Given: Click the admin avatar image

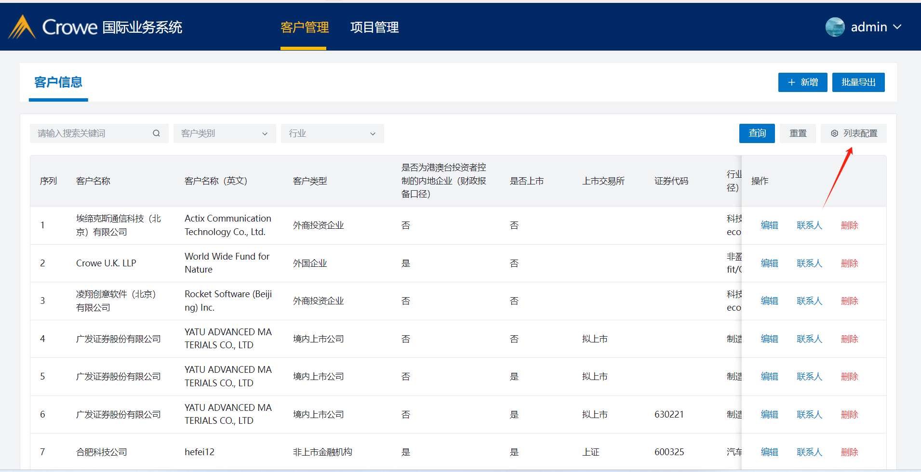Looking at the screenshot, I should 835,27.
